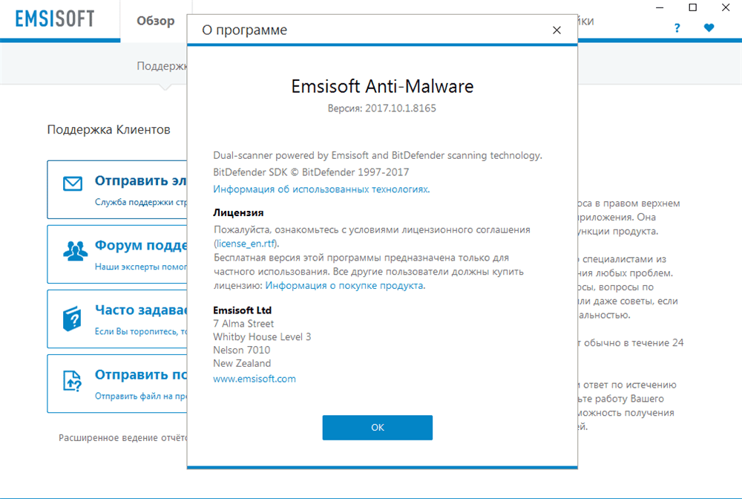Open the help question mark icon
The height and width of the screenshot is (499, 742).
point(677,28)
